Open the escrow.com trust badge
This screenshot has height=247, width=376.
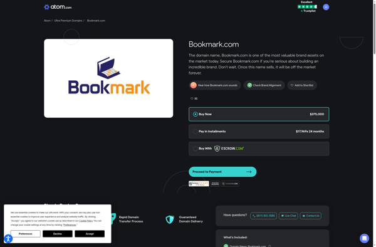click(x=230, y=184)
